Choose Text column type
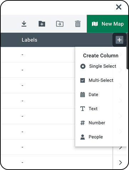Image resolution: width=129 pixels, height=170 pixels. [89, 109]
